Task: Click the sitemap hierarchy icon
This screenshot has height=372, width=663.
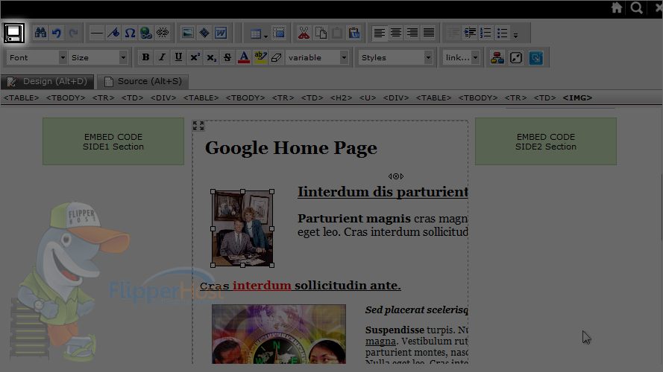Action: [x=497, y=58]
